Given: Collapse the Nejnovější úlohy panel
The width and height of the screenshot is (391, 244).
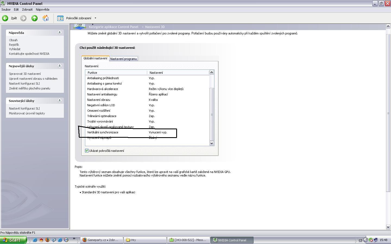Looking at the screenshot, I should click(x=60, y=66).
